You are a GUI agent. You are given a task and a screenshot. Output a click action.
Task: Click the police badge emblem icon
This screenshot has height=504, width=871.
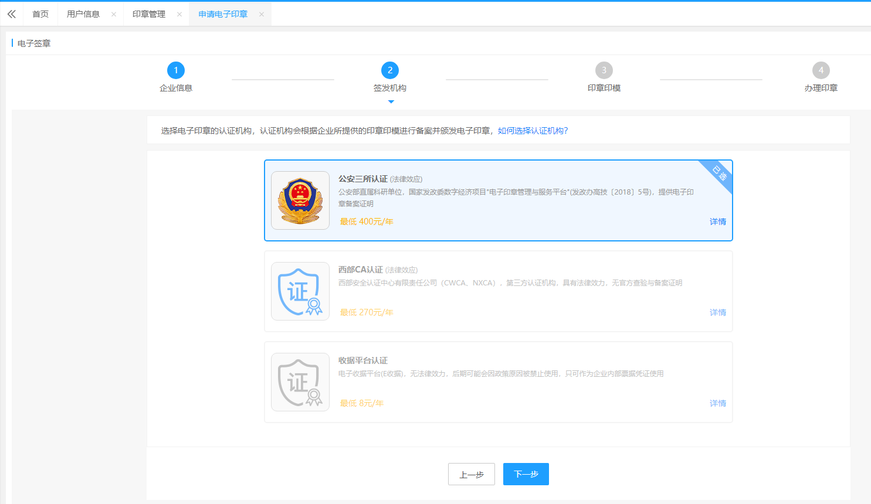(300, 200)
